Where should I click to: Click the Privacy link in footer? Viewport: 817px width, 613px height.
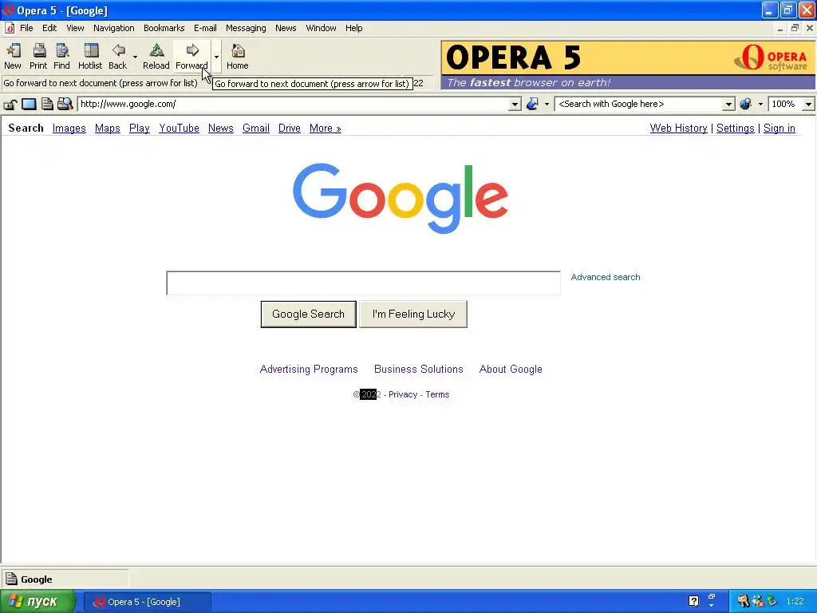[403, 394]
